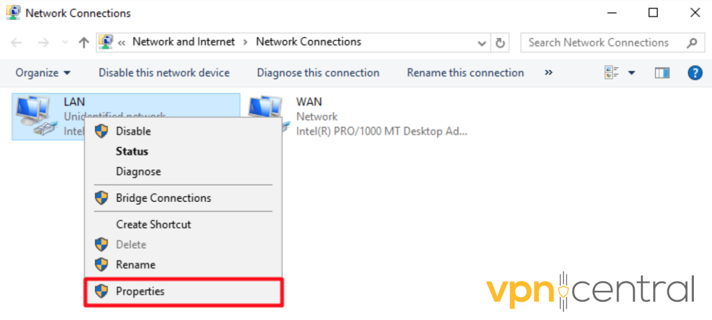
Task: Refresh the Network Connections view
Action: pyautogui.click(x=500, y=42)
